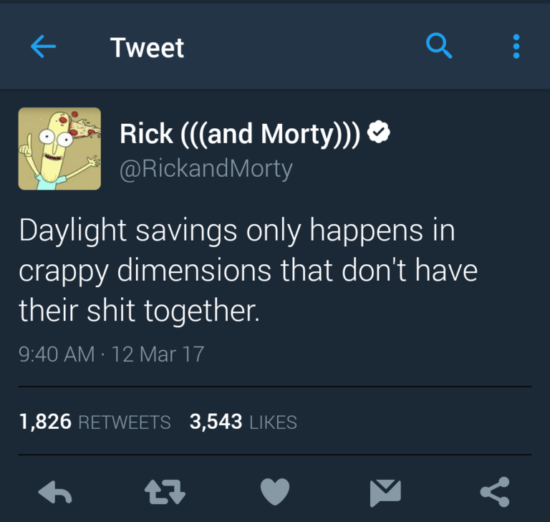Open profile via Rick (((and Morty))) name
Viewport: 550px width, 522px height.
240,134
